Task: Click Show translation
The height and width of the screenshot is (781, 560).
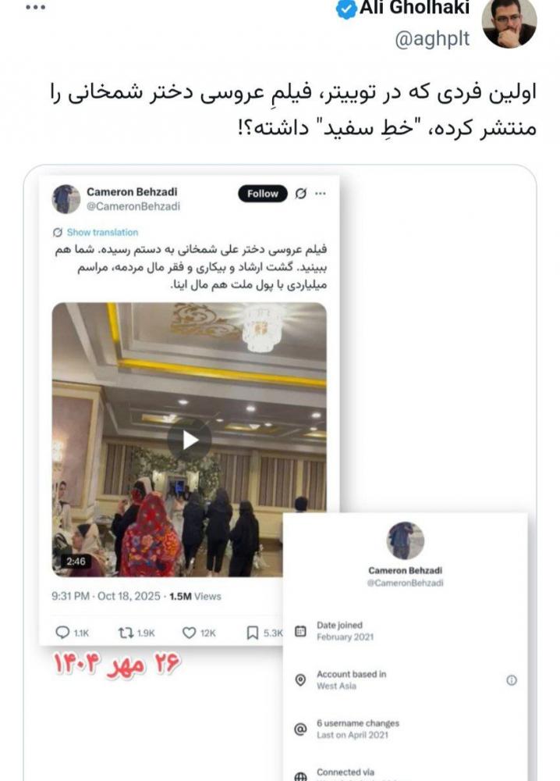Action: coord(95,232)
